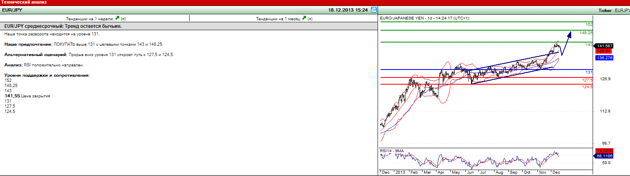Click the 98.7 price axis value

point(606,143)
